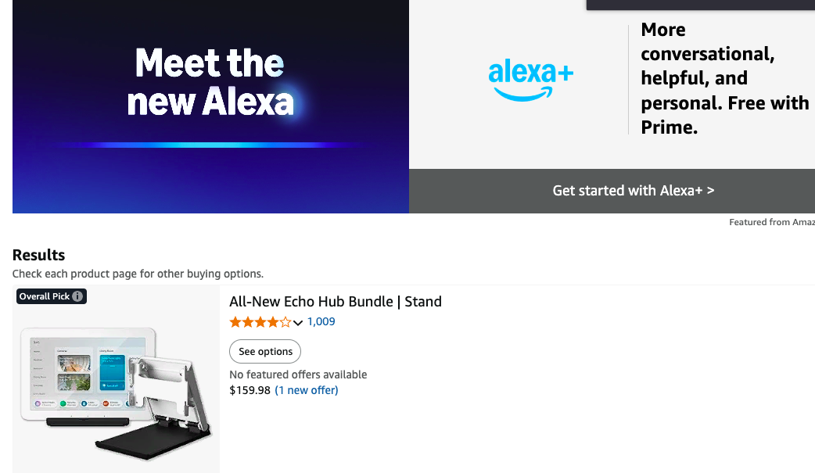Click Get started with Alexa+ button
The image size is (815, 473).
click(633, 191)
